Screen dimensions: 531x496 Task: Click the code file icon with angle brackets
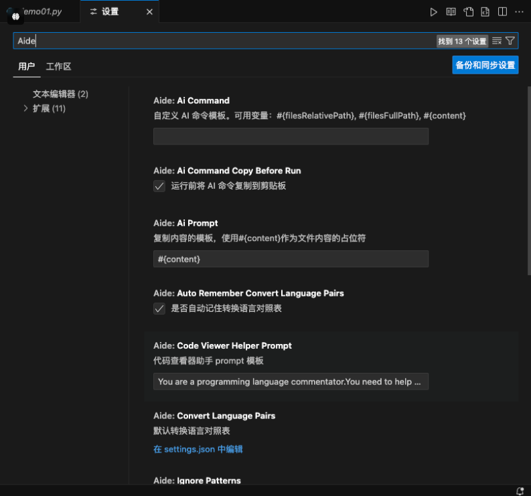pos(485,12)
